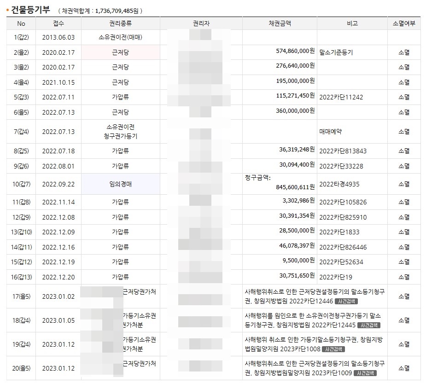Viewport: 426px width, 383px height.
Task: Click 소유권이전 청구권가등기 cell
Action: pos(120,132)
